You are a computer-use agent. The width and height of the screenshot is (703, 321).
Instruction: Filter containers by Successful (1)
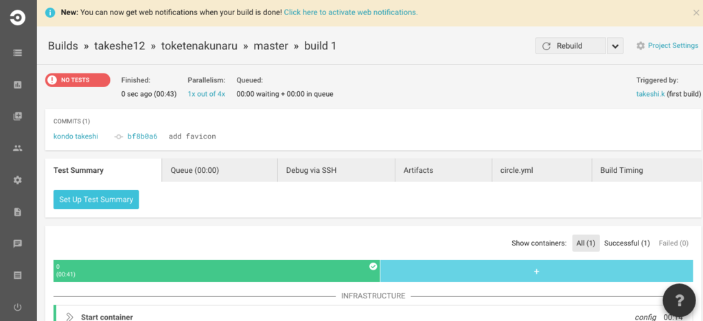[627, 243]
